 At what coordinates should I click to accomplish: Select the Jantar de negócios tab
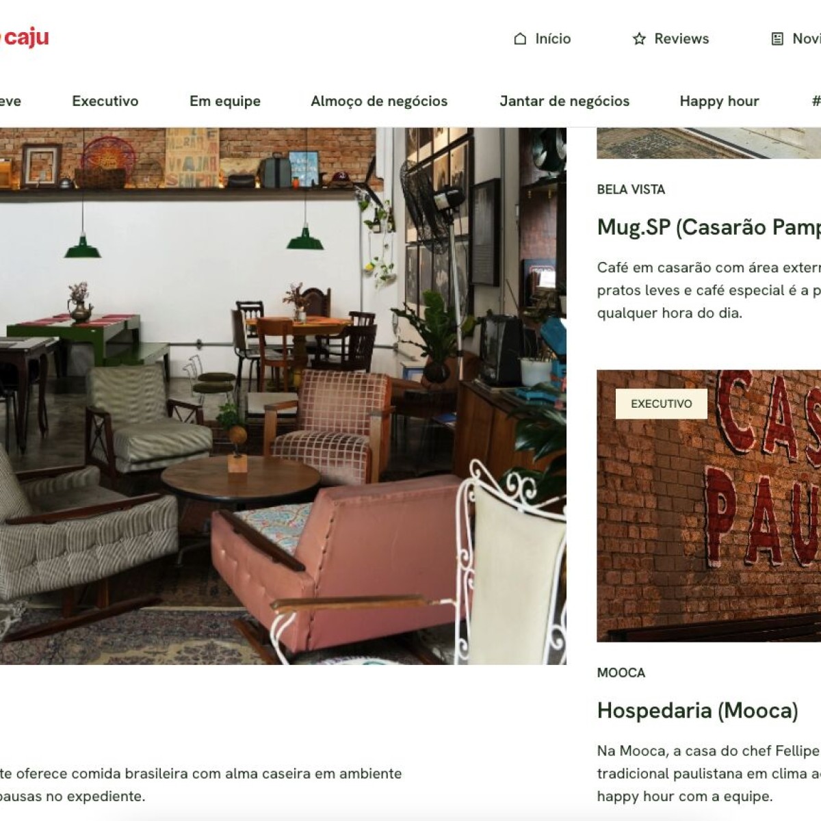pyautogui.click(x=564, y=101)
